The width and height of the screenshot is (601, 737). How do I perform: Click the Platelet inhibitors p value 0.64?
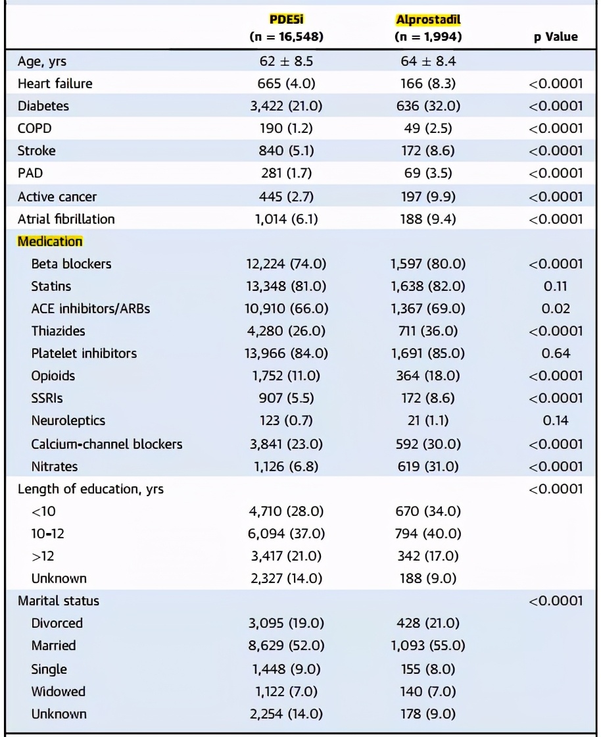pyautogui.click(x=556, y=353)
